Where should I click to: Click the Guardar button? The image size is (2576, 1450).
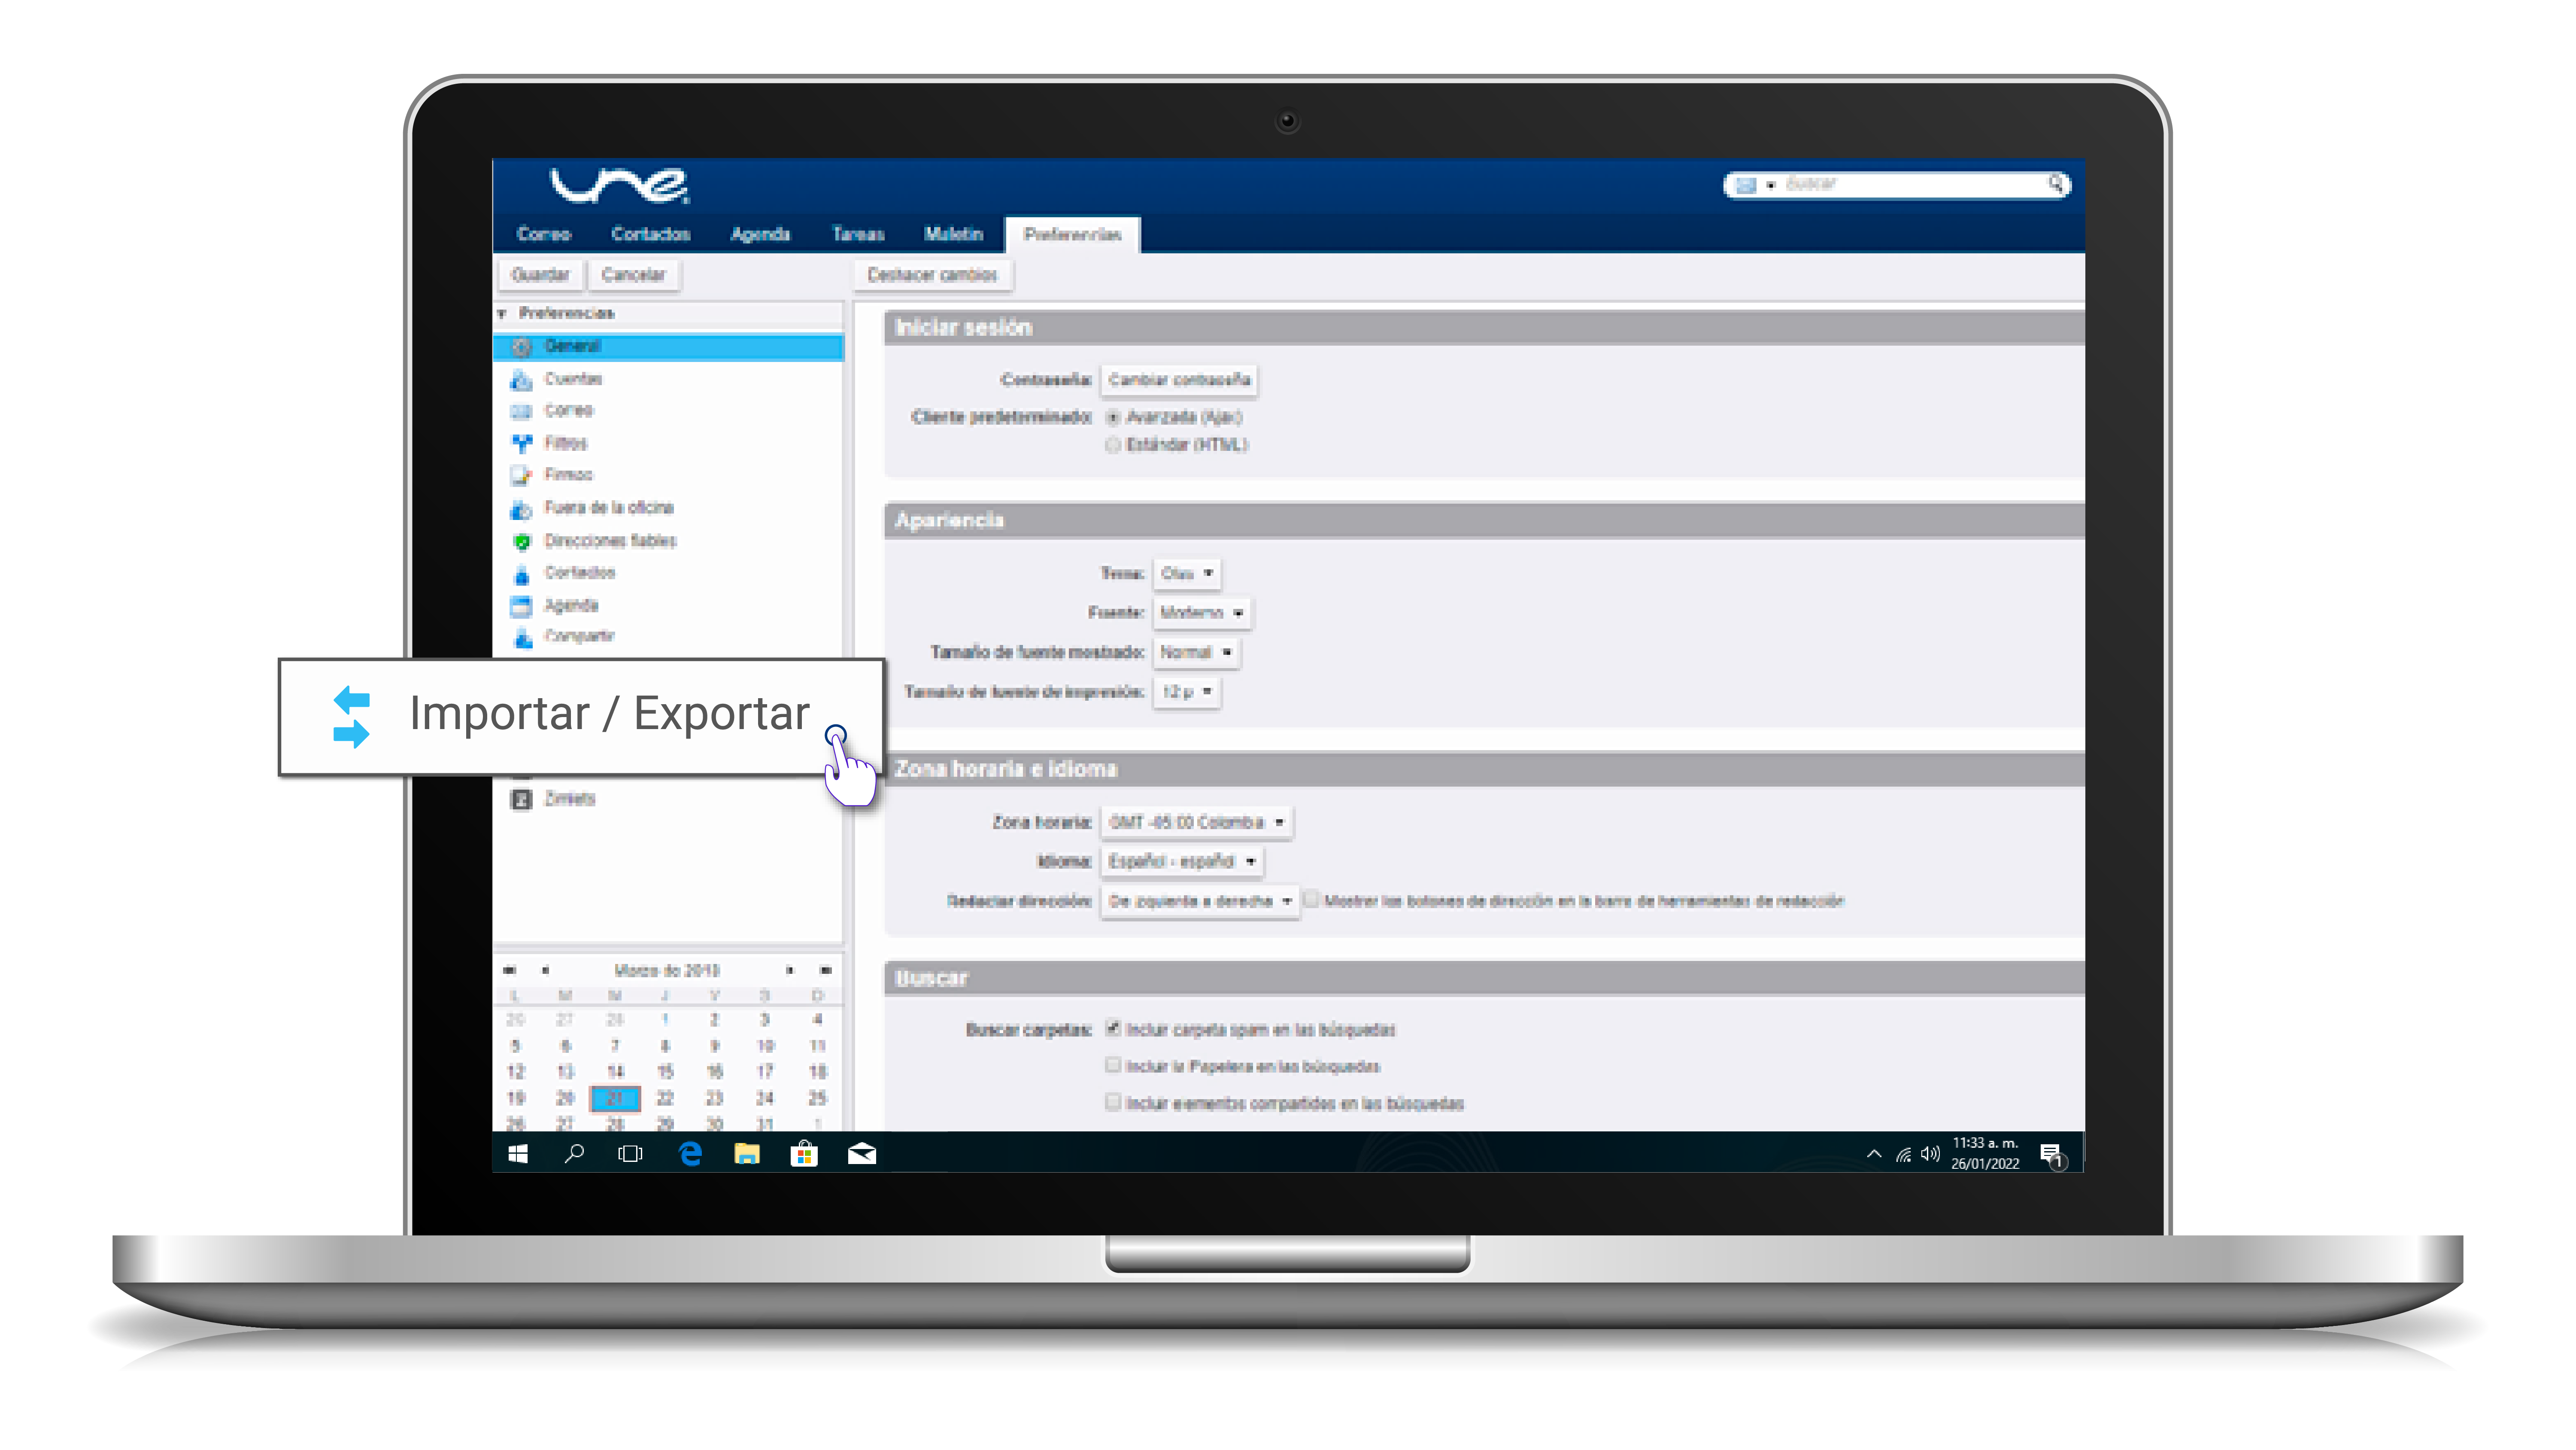540,275
